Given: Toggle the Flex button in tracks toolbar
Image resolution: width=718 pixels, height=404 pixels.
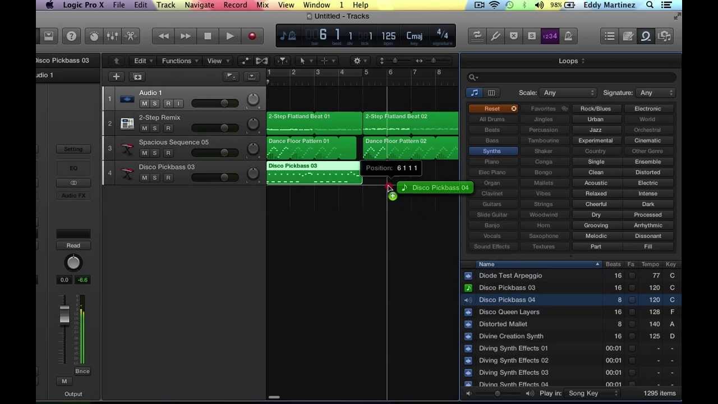Looking at the screenshot, I should [261, 61].
